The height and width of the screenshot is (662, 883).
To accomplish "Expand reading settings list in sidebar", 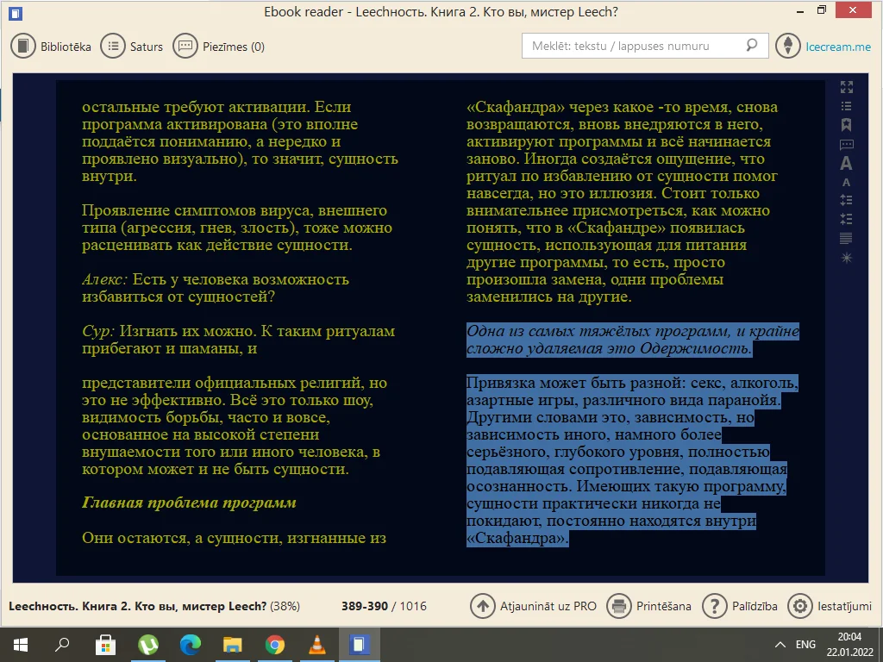I will coord(846,107).
